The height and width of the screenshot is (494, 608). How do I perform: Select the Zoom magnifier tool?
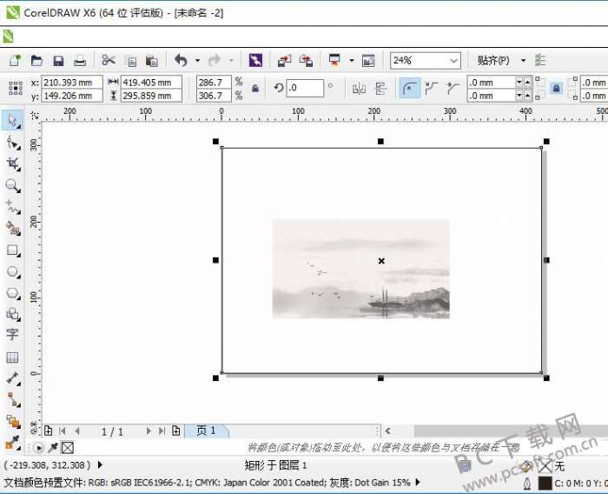click(x=12, y=185)
